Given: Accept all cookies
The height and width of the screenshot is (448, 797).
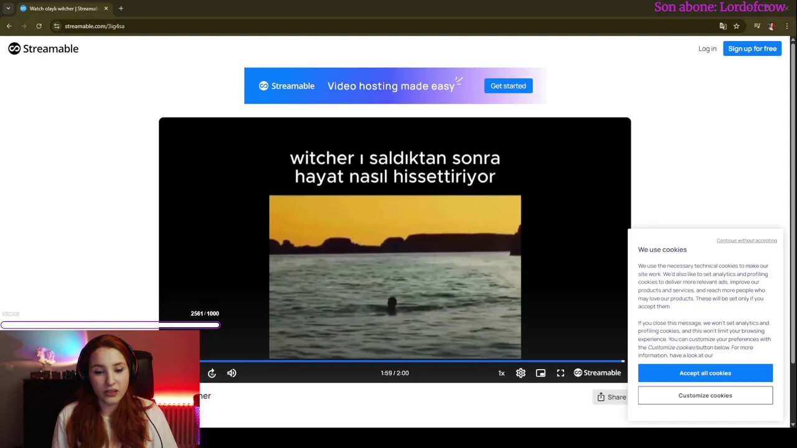Looking at the screenshot, I should tap(705, 373).
